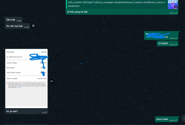Click read ticks on "ini kakkk" message

coord(176,44)
